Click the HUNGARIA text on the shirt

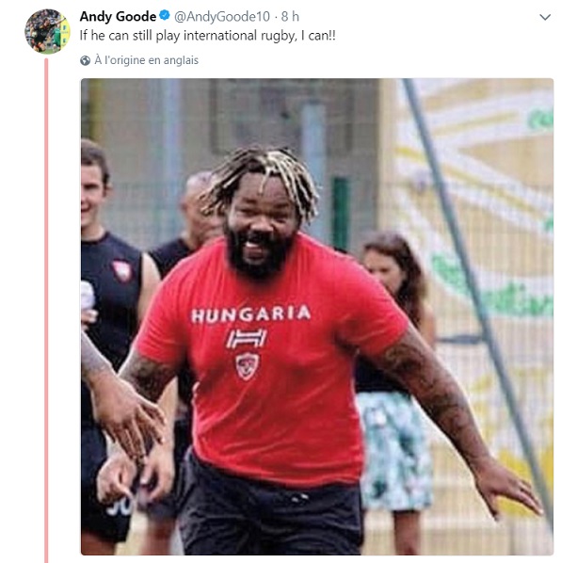pyautogui.click(x=250, y=314)
